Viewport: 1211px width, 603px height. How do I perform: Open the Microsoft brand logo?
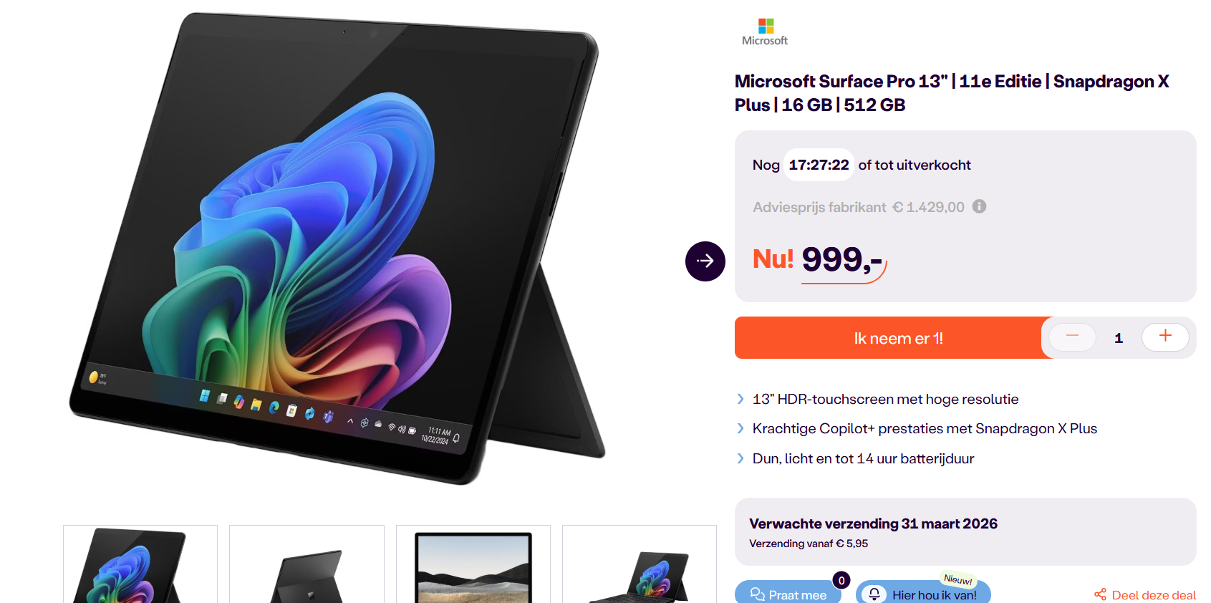coord(765,32)
